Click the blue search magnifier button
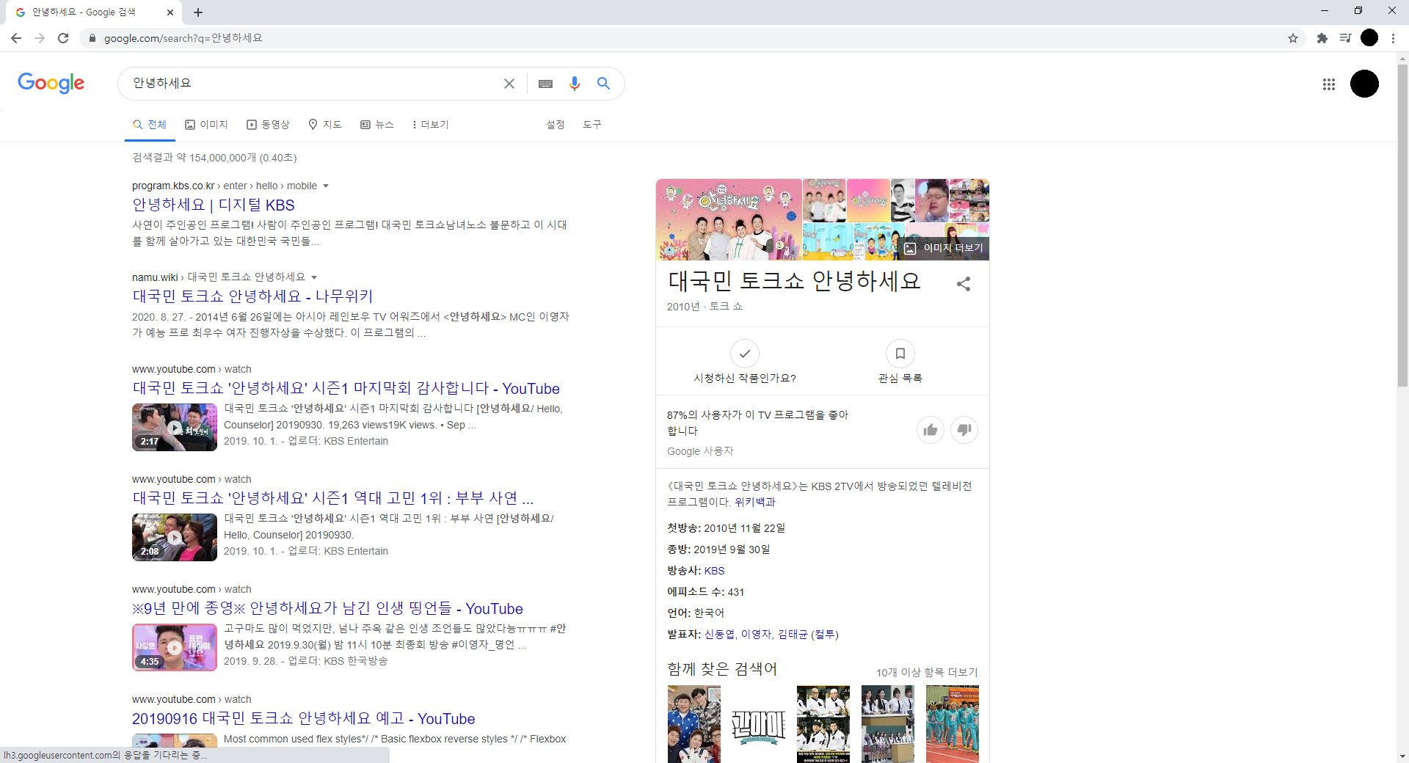 tap(603, 84)
